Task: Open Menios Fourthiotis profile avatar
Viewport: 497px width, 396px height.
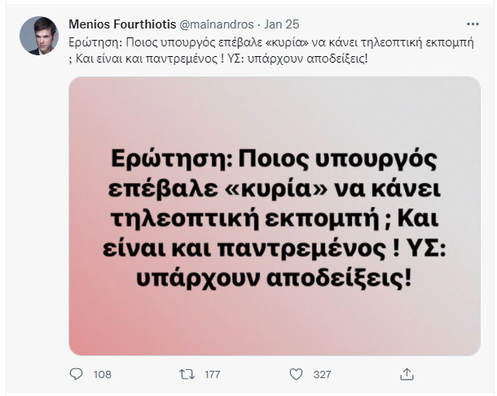Action: 39,36
